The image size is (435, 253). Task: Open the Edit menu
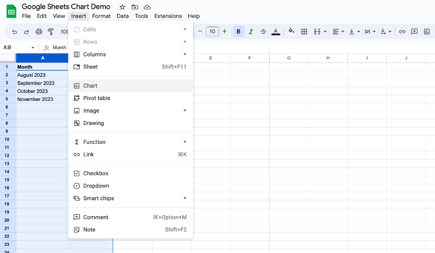pyautogui.click(x=41, y=16)
